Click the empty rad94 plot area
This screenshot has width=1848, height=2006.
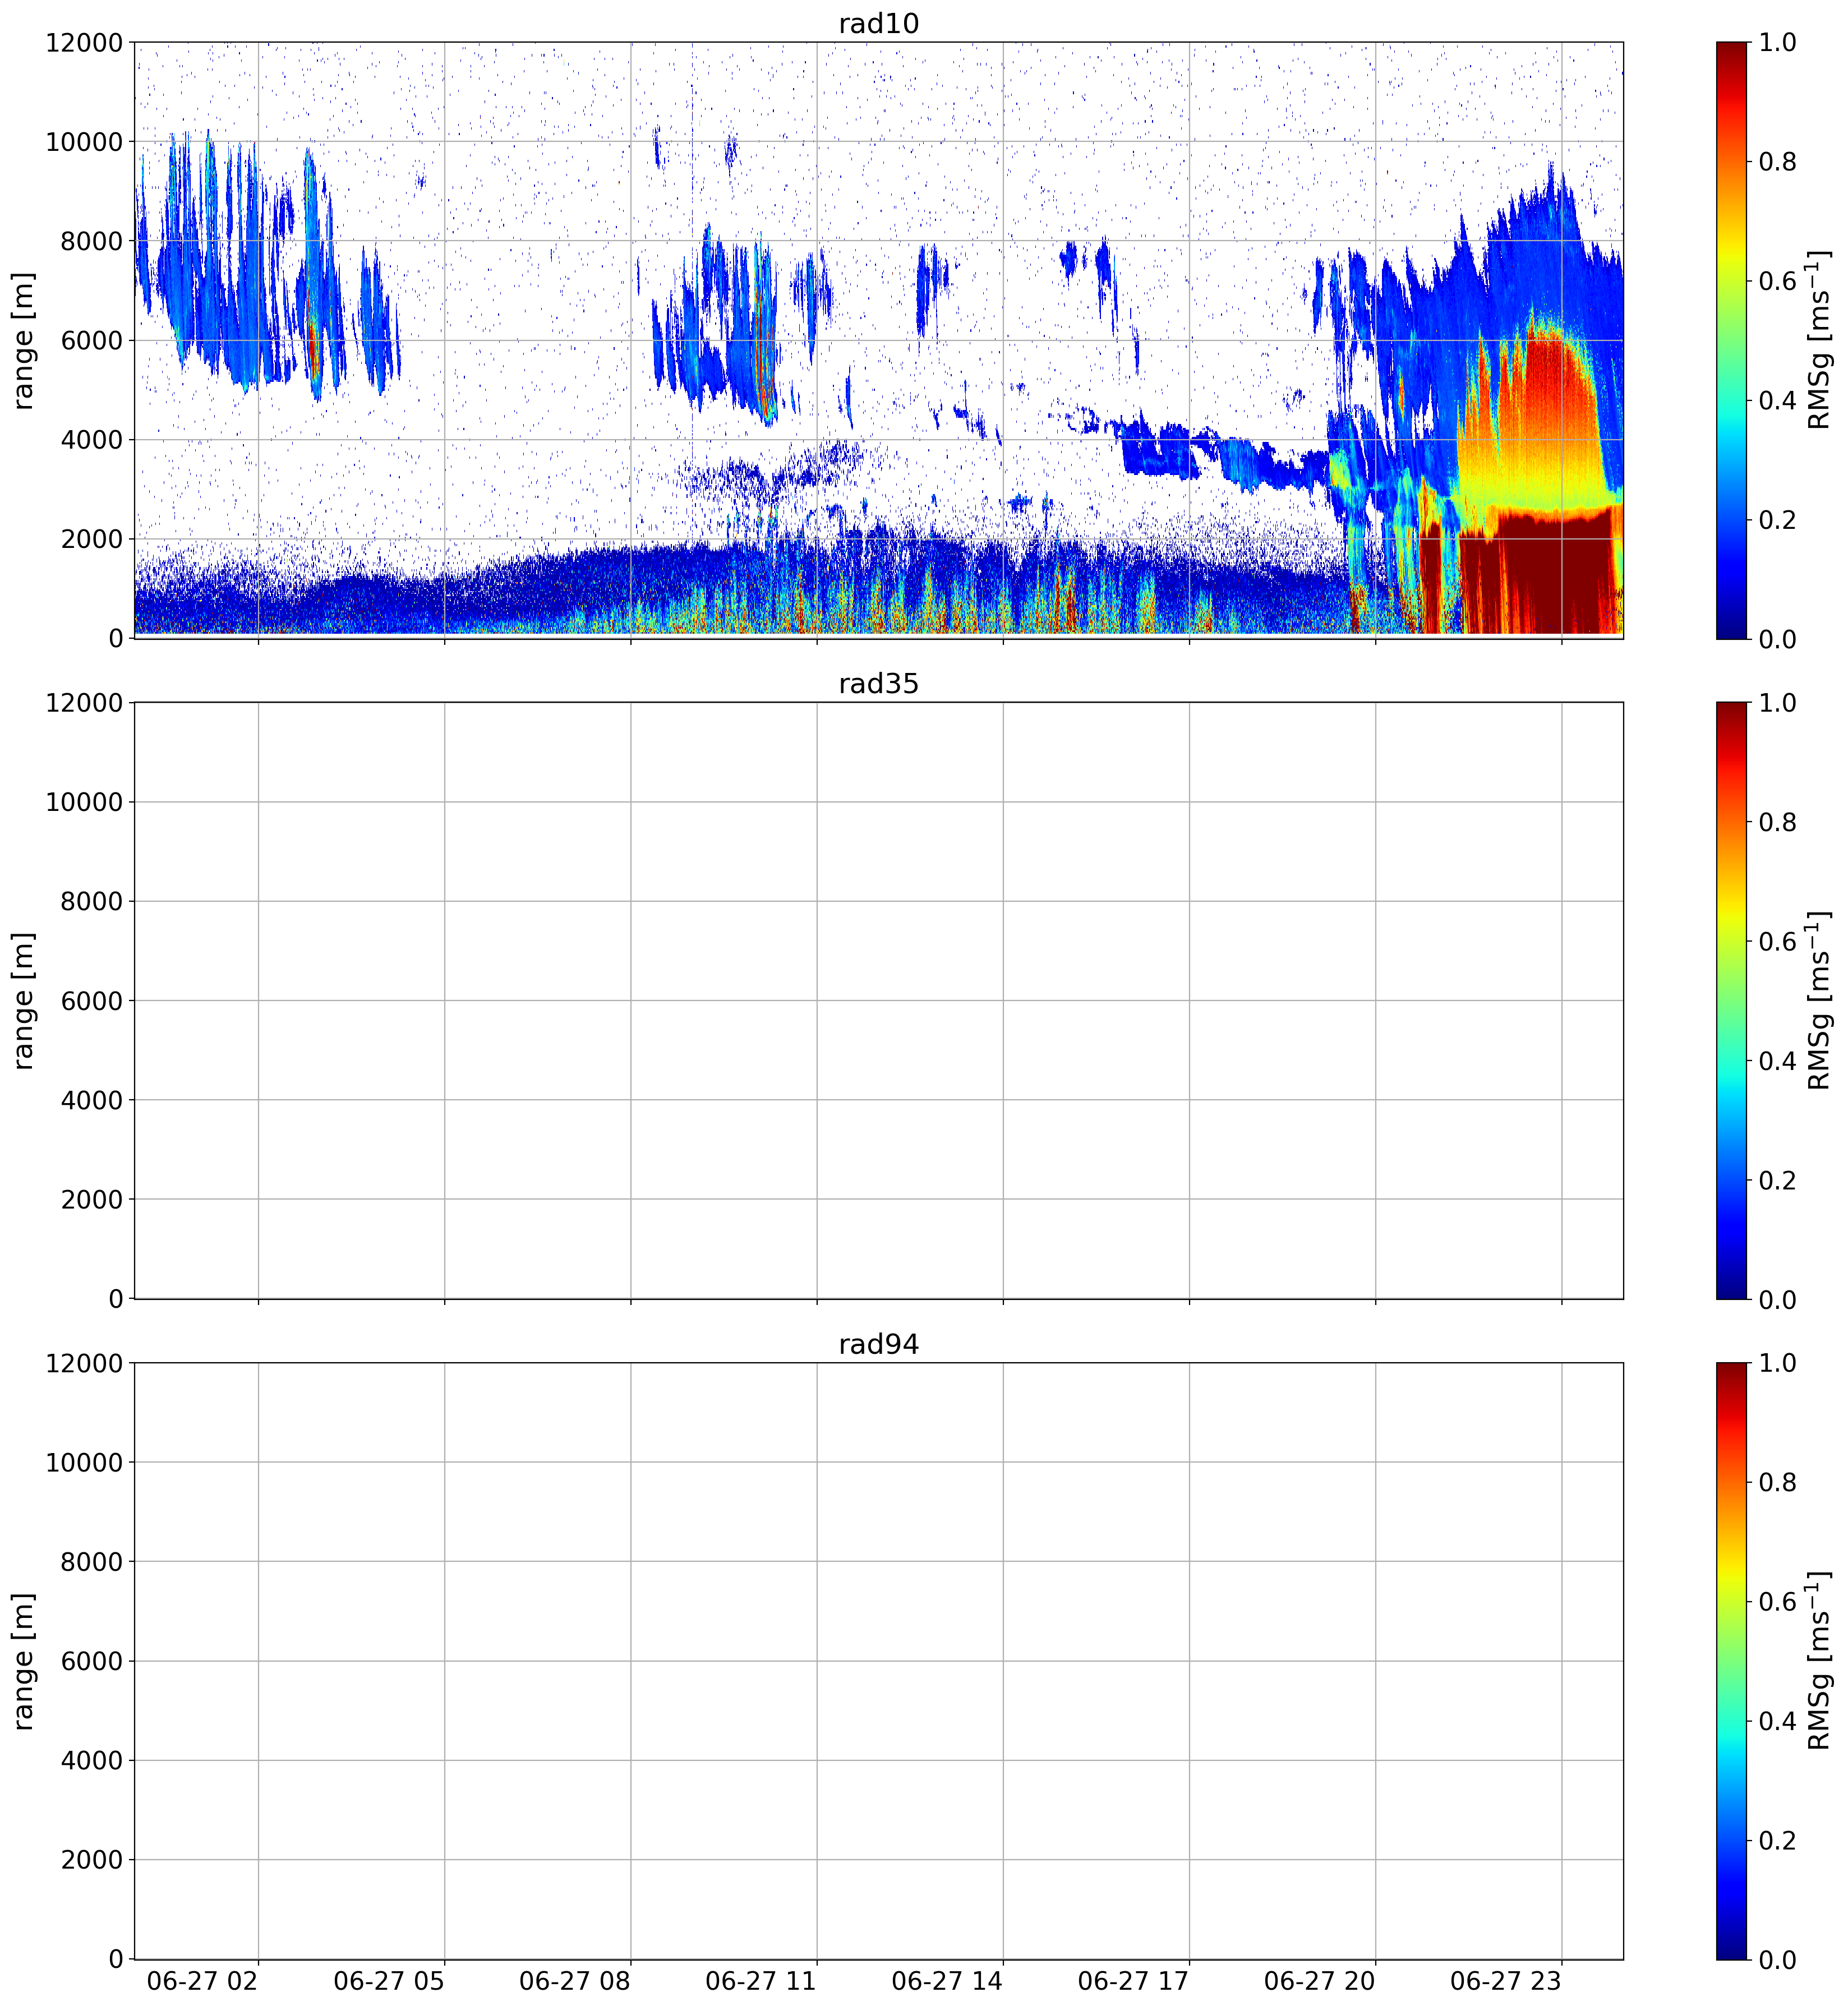pos(878,1661)
